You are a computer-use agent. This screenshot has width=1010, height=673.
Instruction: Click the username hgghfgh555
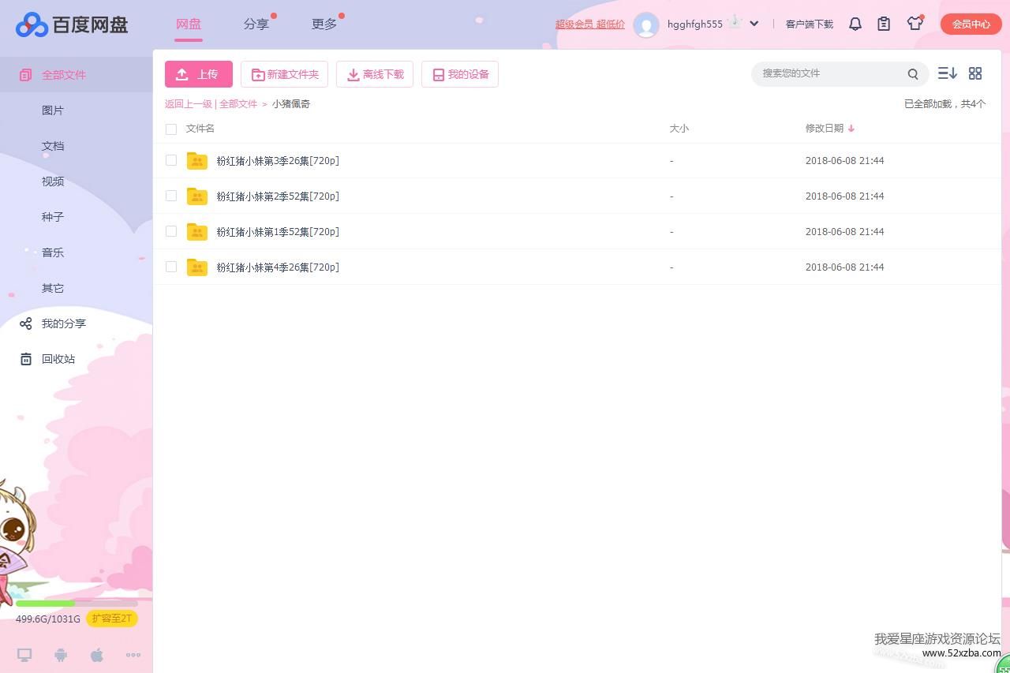[695, 24]
